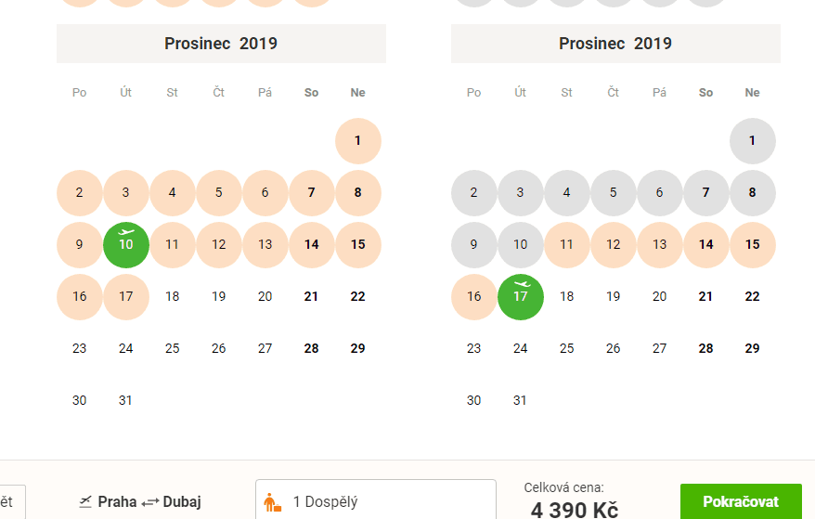Image resolution: width=815 pixels, height=519 pixels.
Task: Select December 16 in the right calendar
Action: 474,297
